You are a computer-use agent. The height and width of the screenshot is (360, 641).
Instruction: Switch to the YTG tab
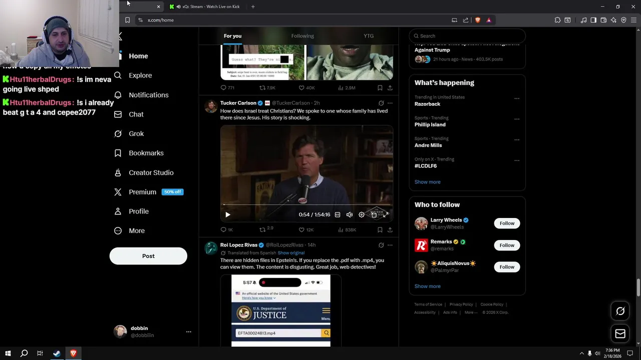click(369, 36)
